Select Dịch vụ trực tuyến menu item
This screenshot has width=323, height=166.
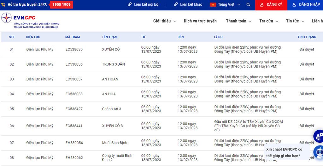click(200, 21)
